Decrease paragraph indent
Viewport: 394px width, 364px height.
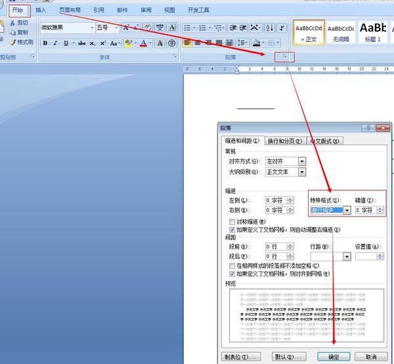click(233, 28)
